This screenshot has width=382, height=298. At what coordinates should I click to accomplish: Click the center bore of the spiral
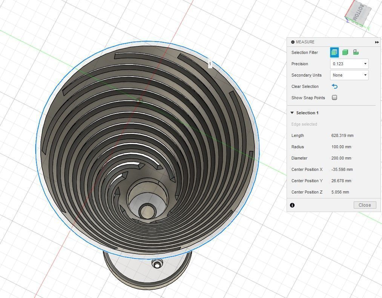[148, 211]
